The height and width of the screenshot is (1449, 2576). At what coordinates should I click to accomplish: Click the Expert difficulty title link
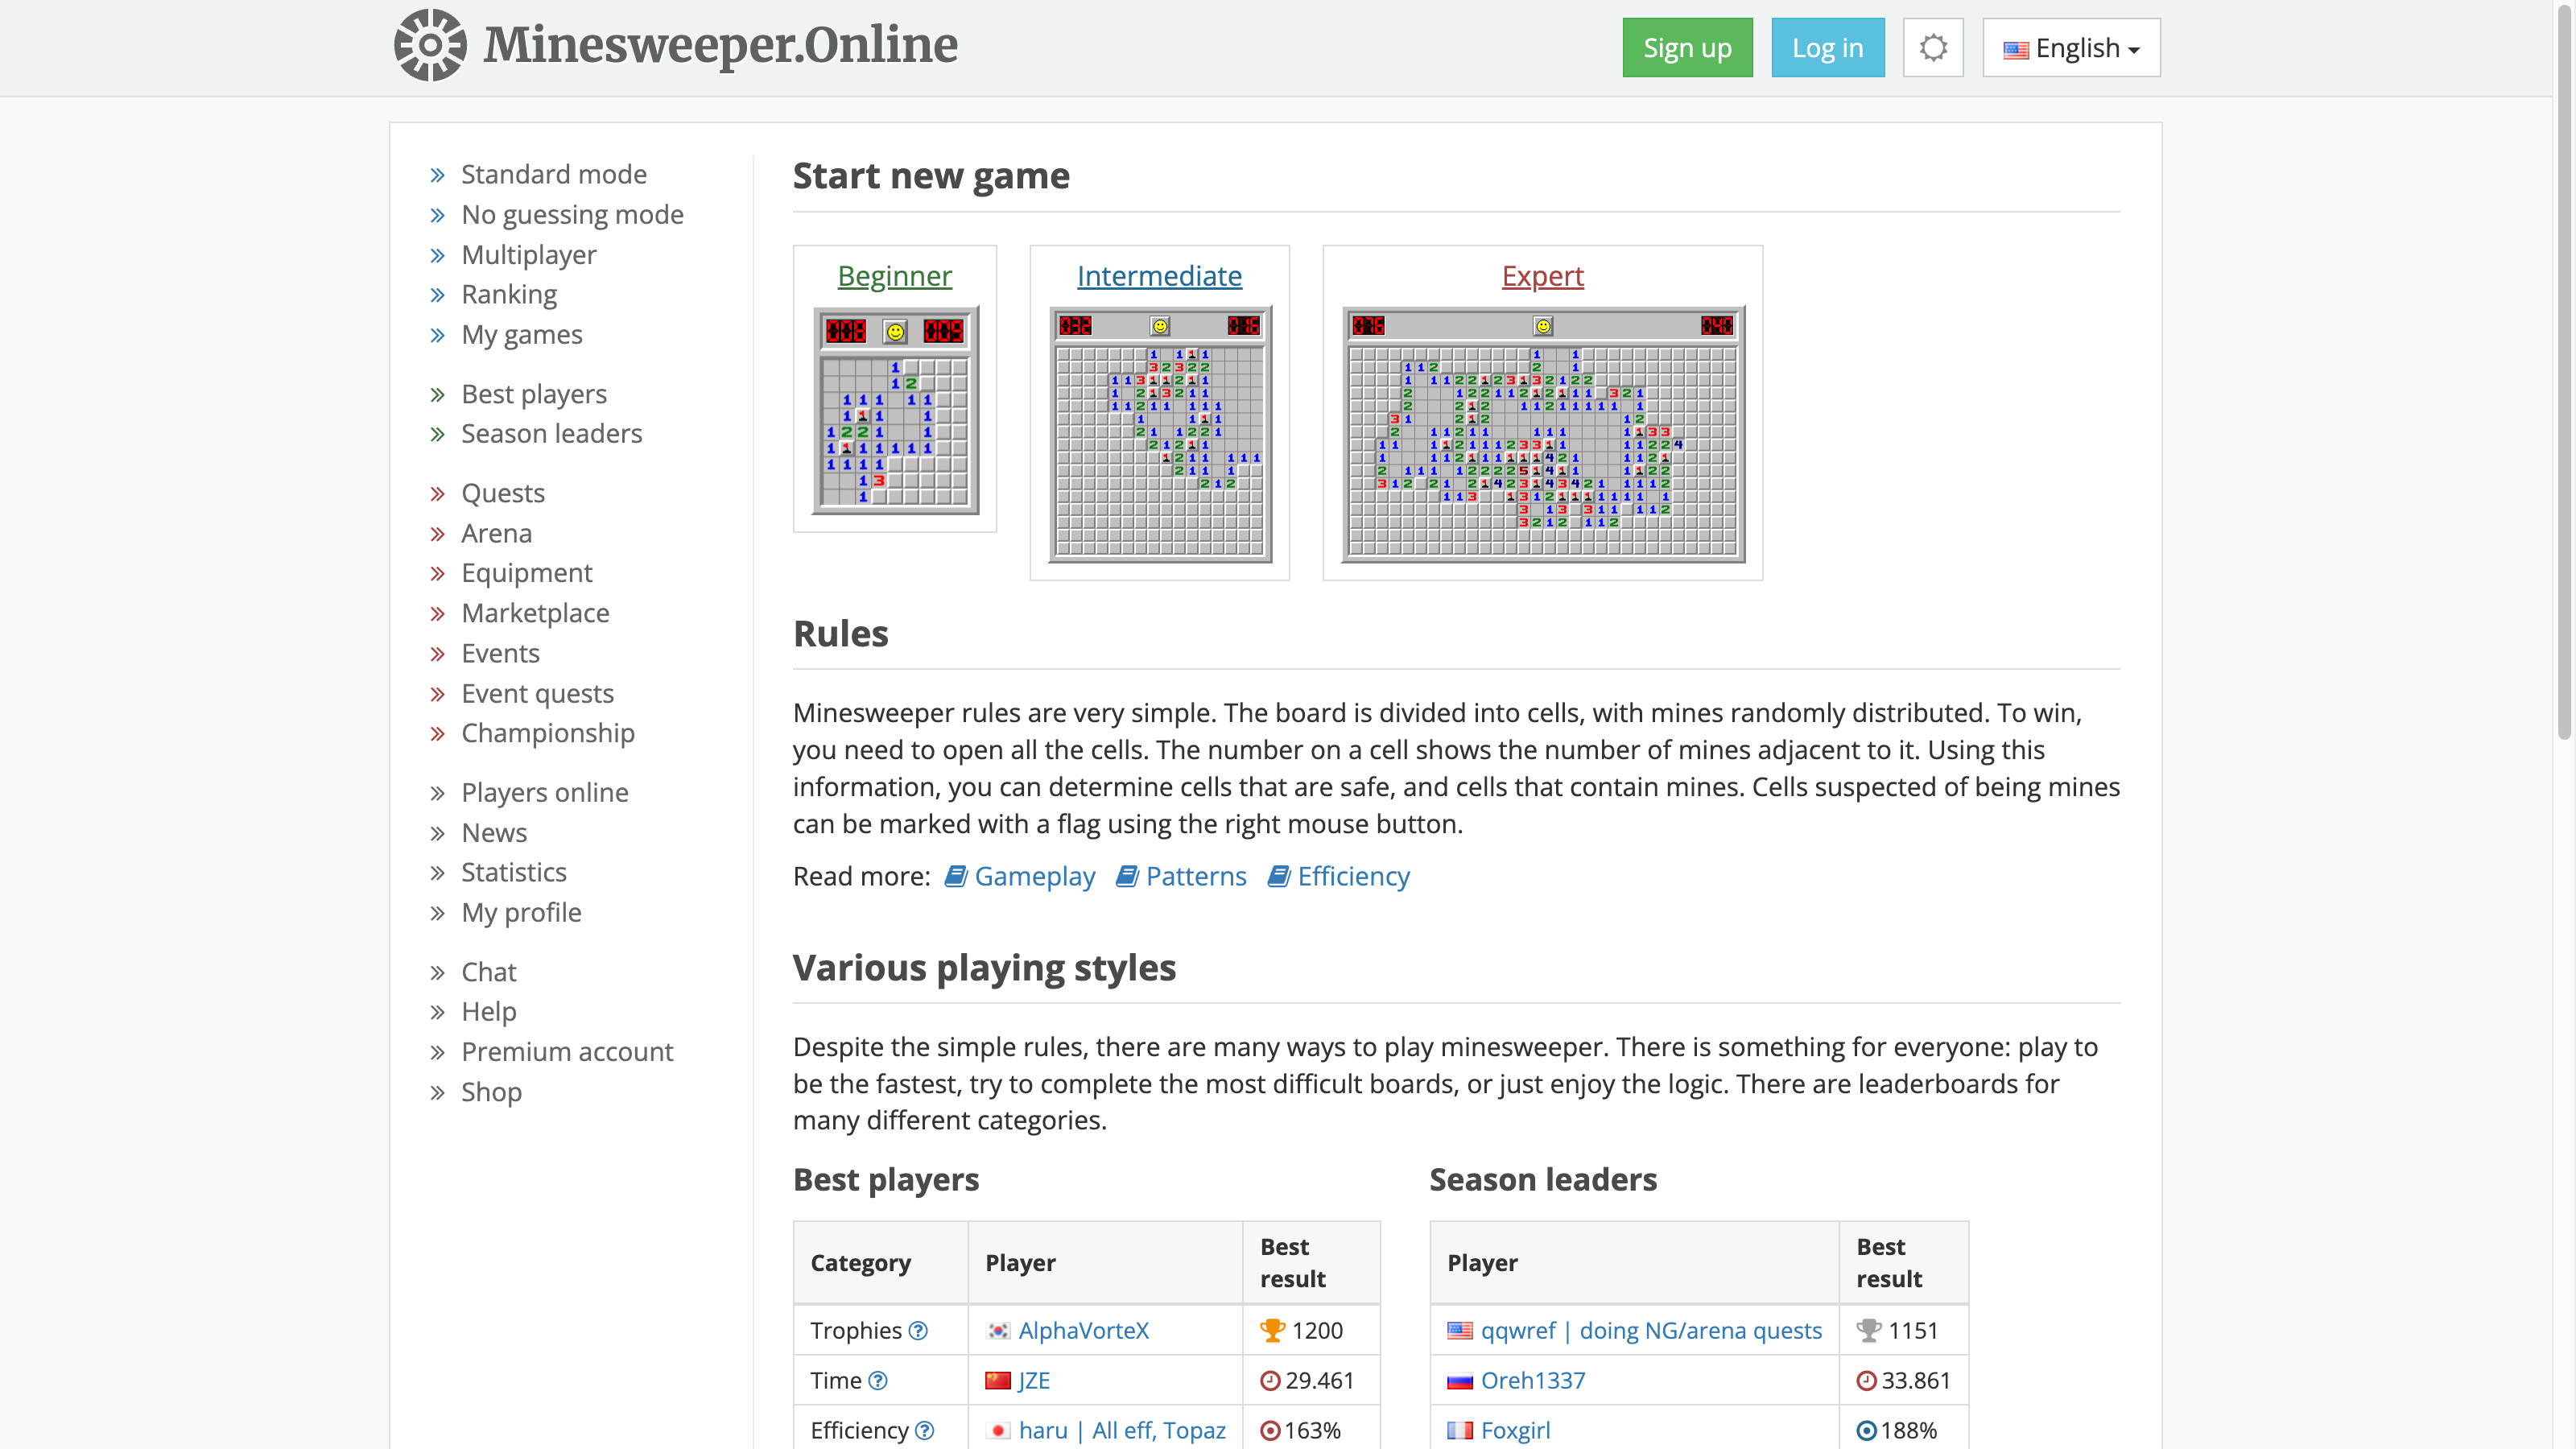pos(1542,275)
